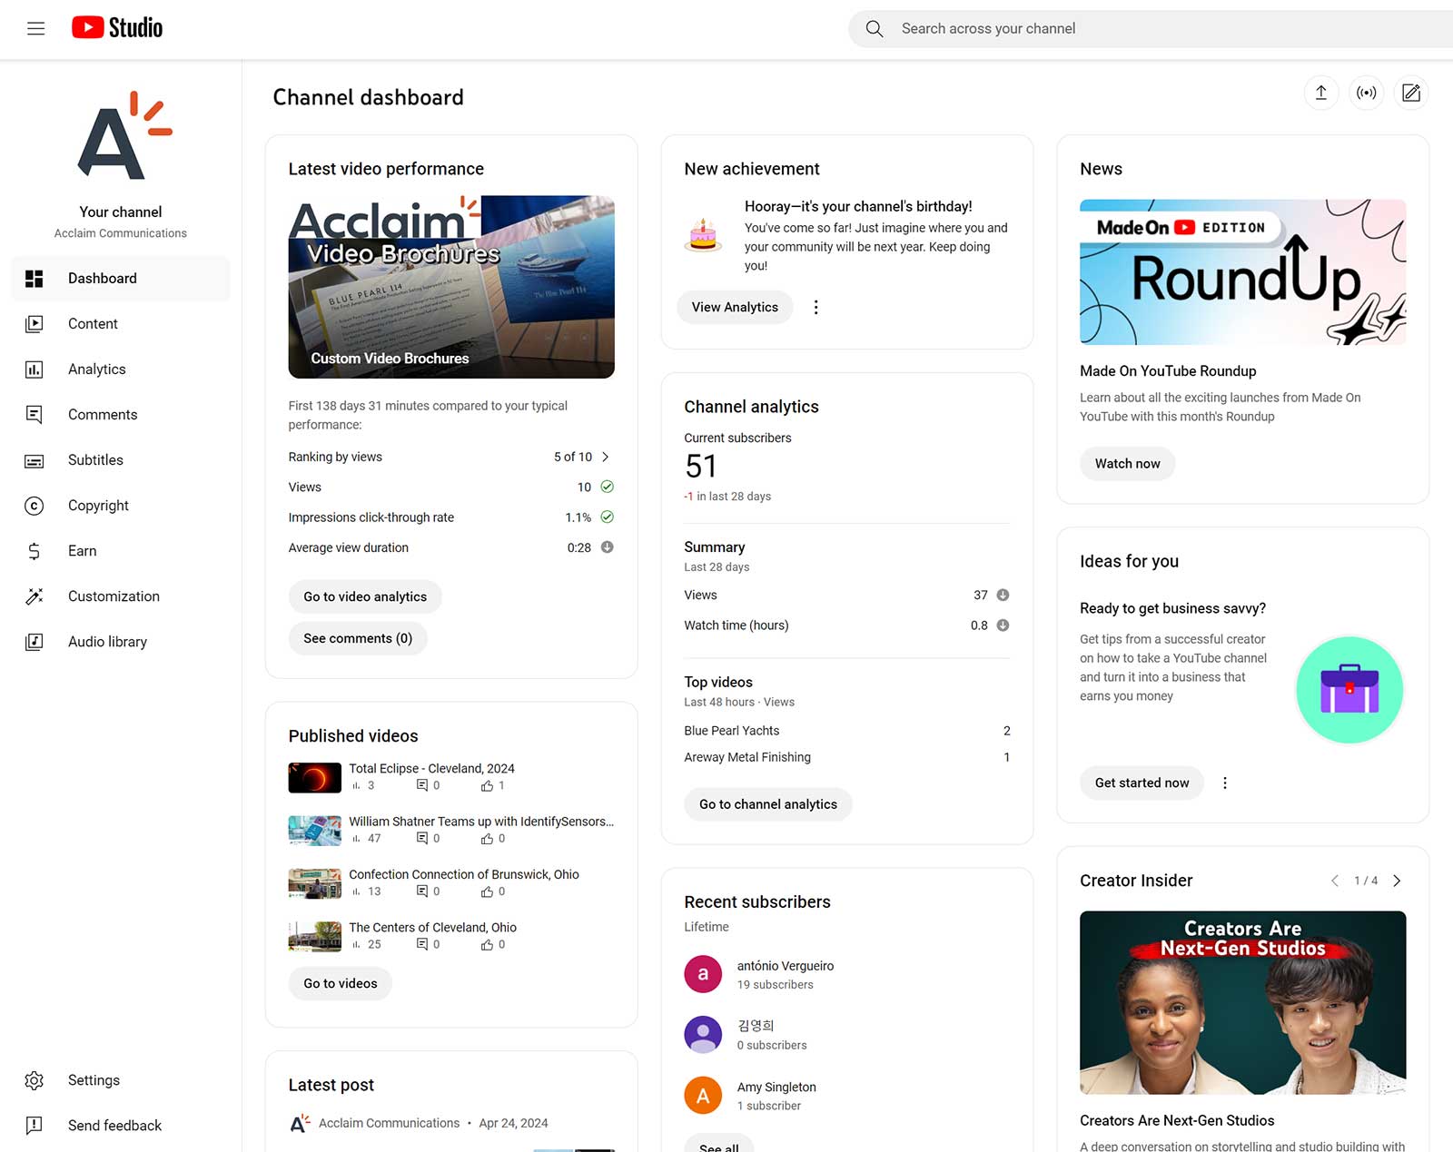Click the antónio Vergueiro subscriber avatar
1453x1152 pixels.
coord(703,974)
